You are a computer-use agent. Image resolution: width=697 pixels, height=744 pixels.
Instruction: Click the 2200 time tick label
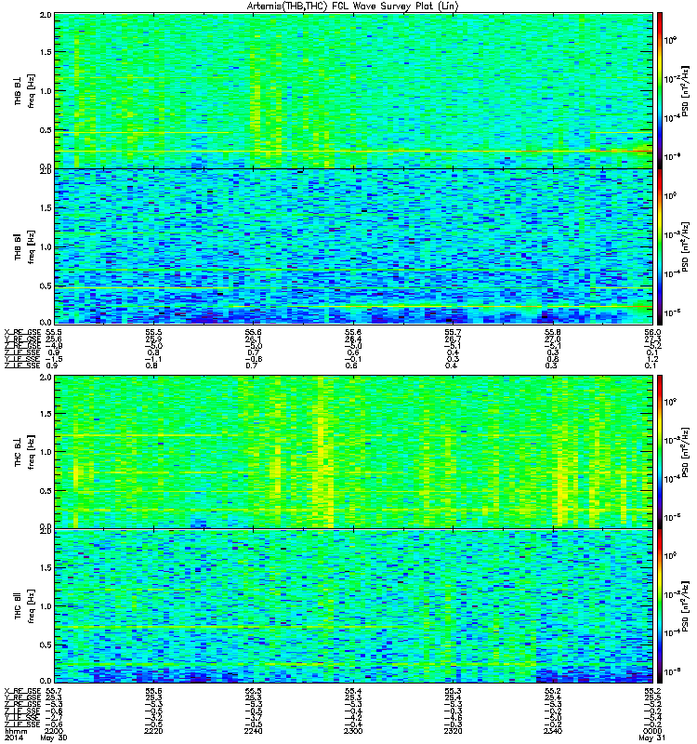tap(54, 731)
